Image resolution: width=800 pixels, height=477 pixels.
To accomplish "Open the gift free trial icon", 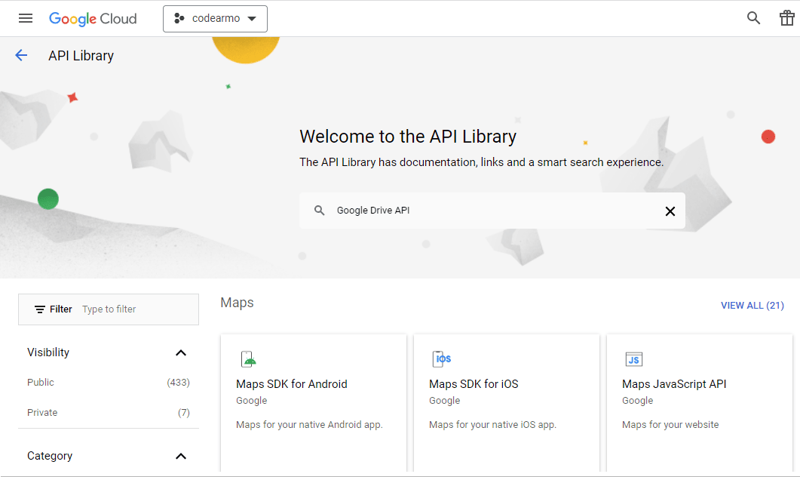I will (x=786, y=18).
